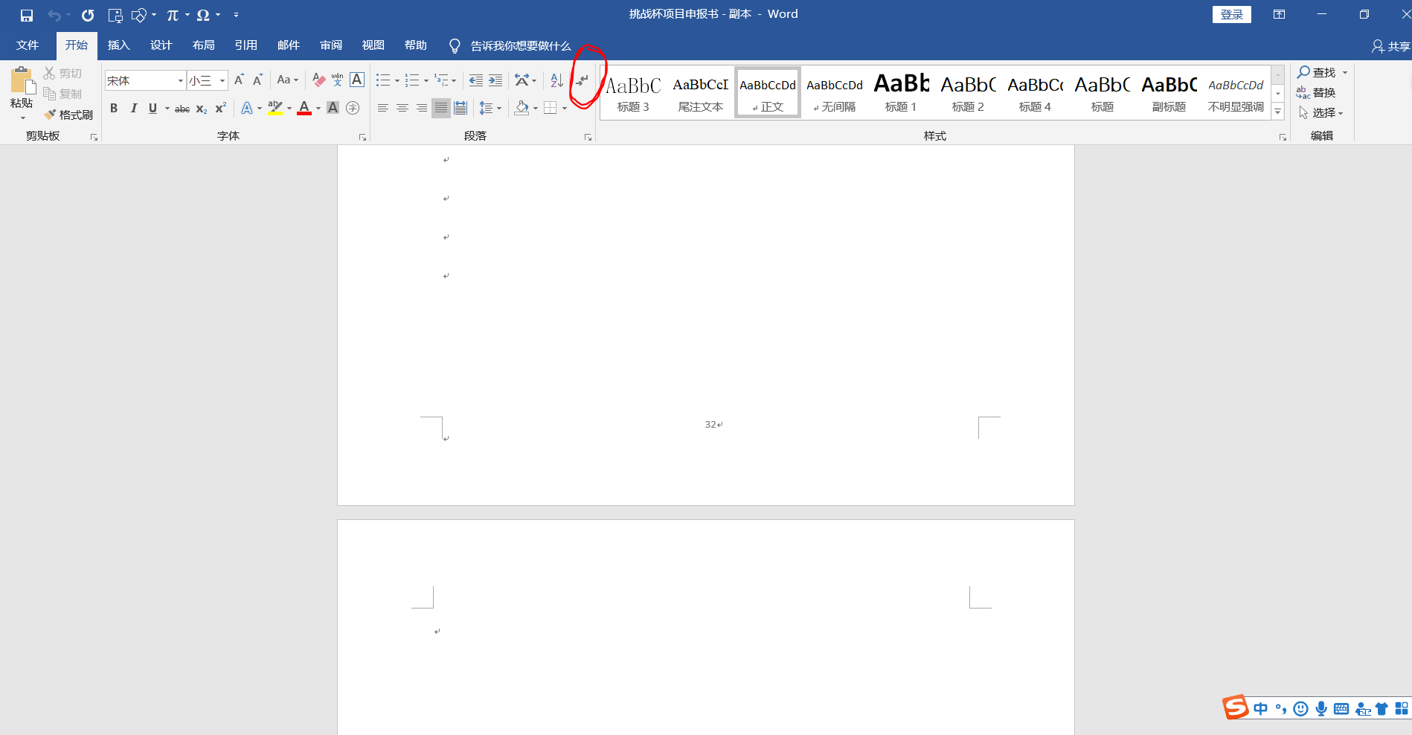Open the font name dropdown showing 宋体
1412x735 pixels.
click(181, 80)
